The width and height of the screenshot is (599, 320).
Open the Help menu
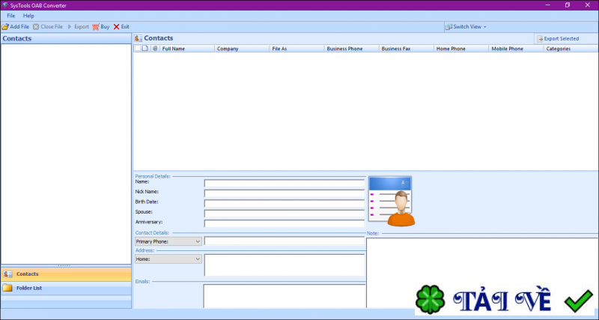click(x=28, y=16)
